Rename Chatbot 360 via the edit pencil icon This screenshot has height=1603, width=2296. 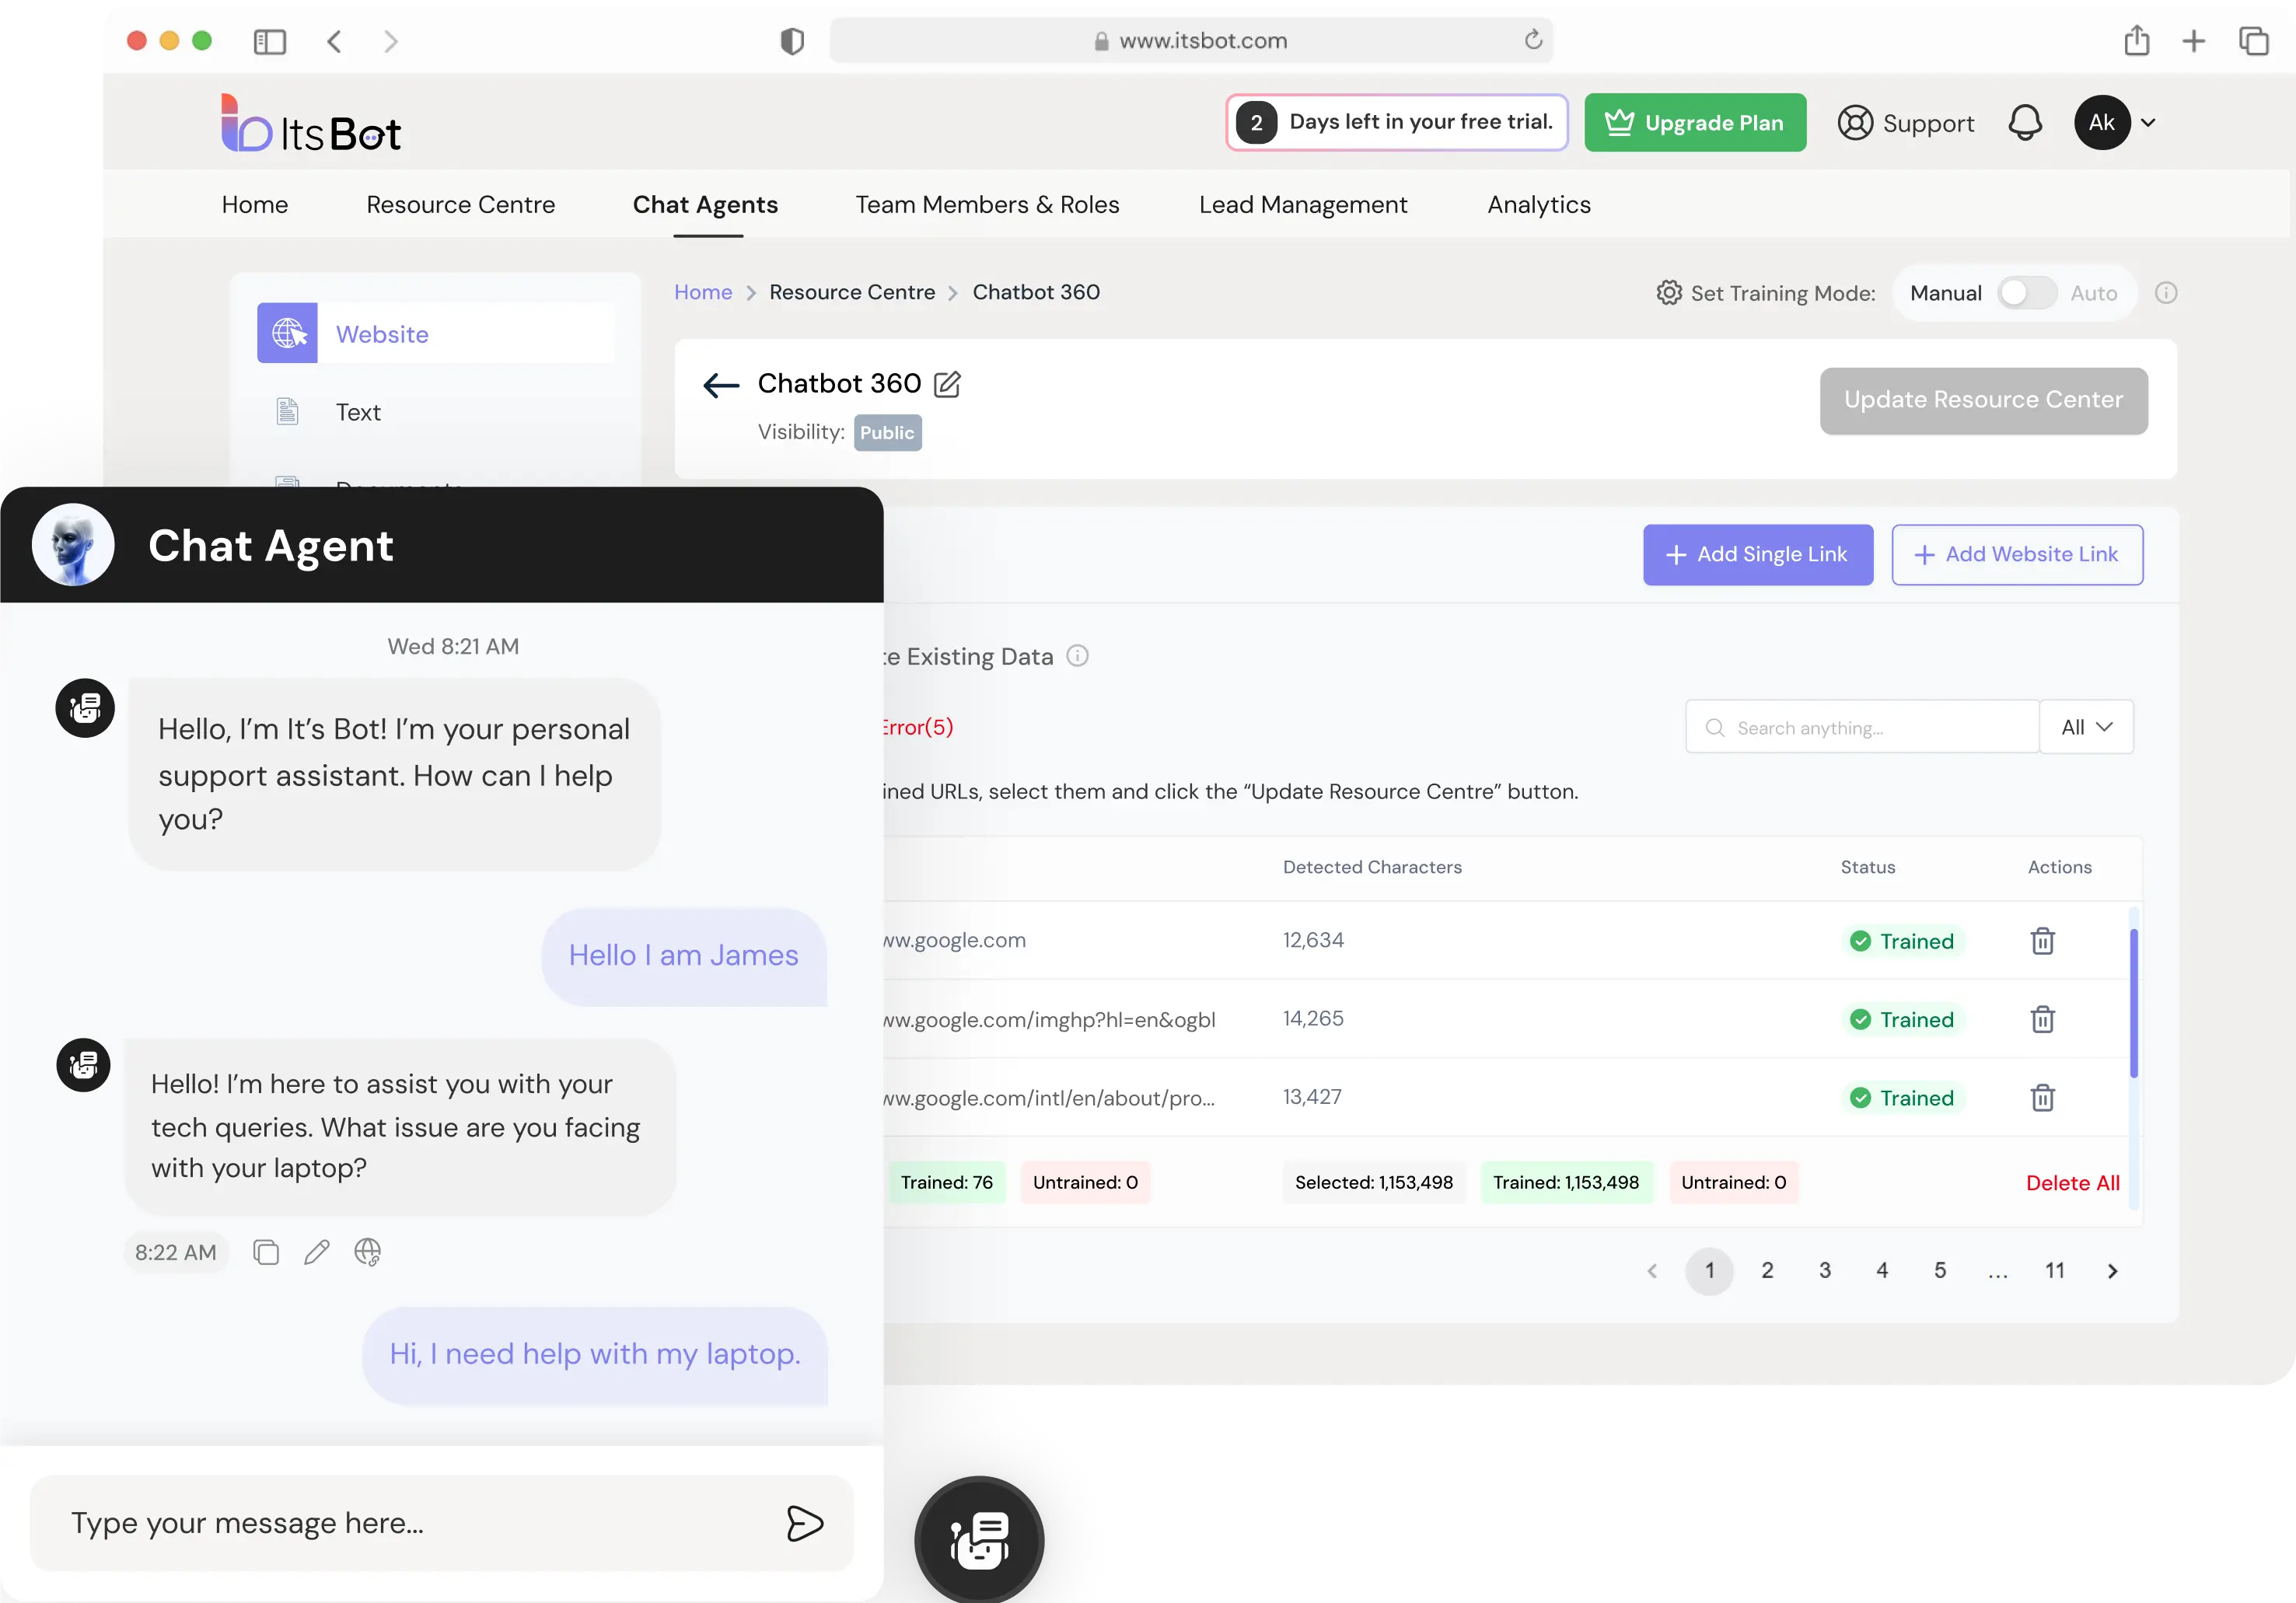(x=948, y=384)
